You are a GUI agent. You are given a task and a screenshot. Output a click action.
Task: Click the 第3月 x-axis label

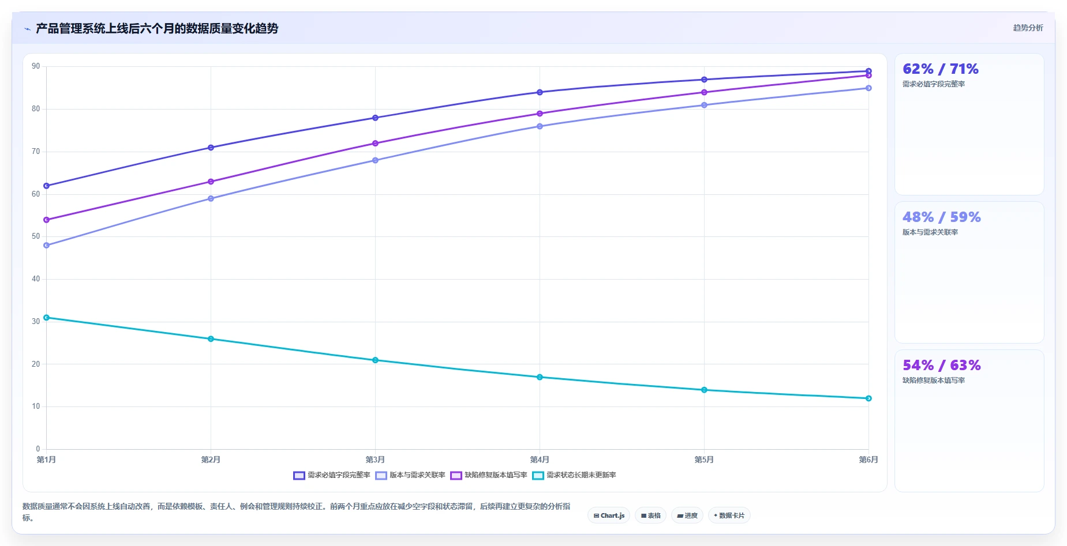pos(375,460)
